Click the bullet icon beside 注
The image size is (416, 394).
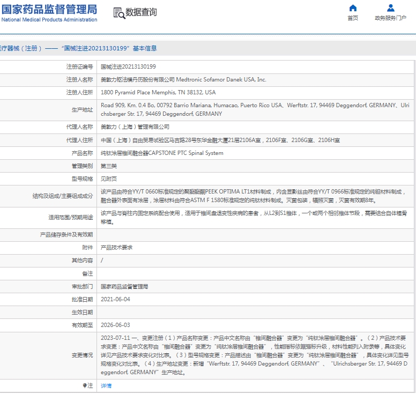pyautogui.click(x=85, y=385)
